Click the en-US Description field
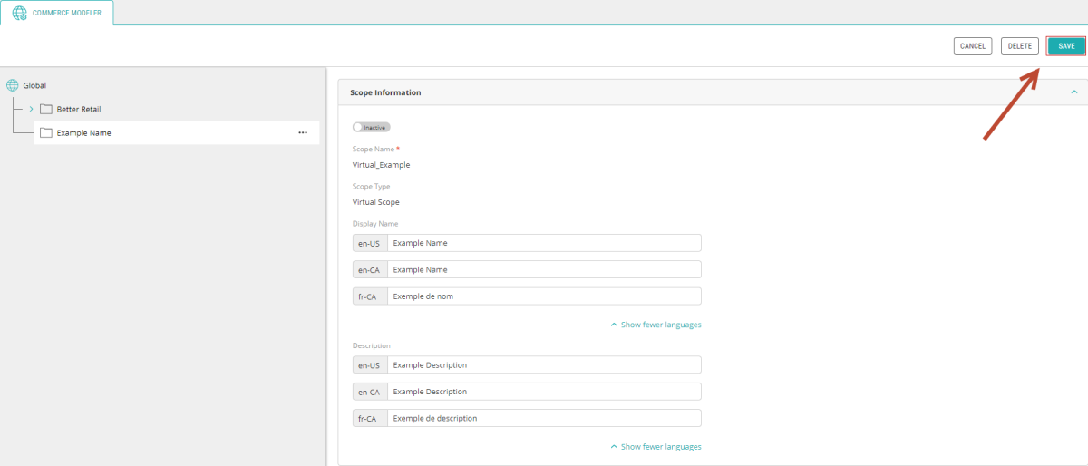 click(544, 364)
